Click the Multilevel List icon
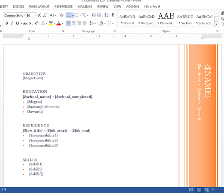 pyautogui.click(x=84, y=15)
